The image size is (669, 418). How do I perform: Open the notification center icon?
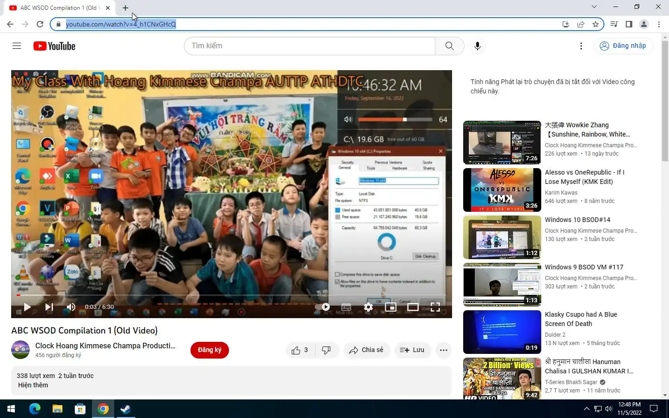click(654, 409)
